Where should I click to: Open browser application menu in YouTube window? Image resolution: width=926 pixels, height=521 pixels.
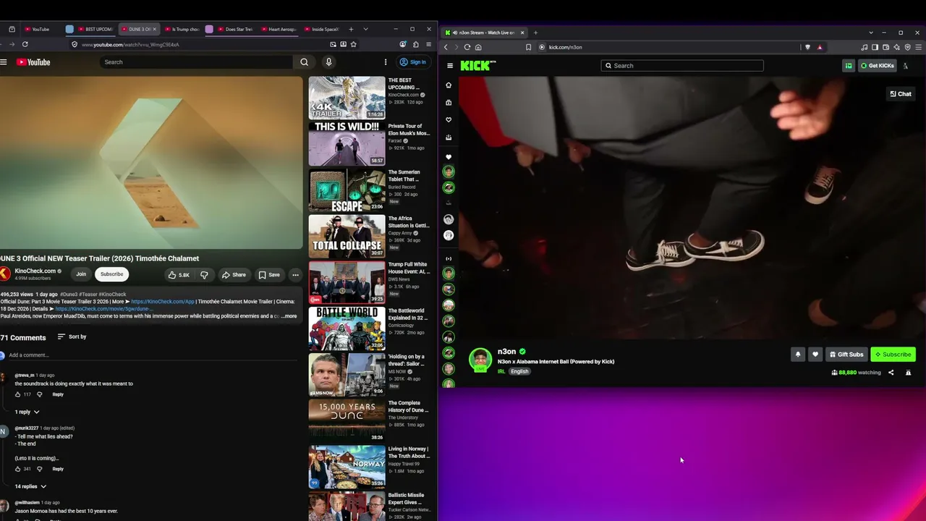(429, 44)
